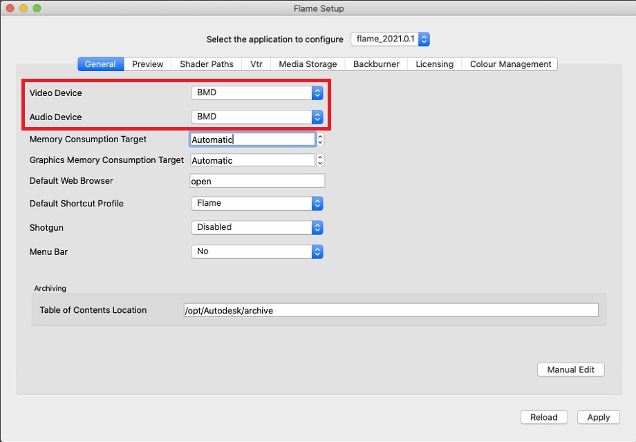Switch to the Preview tab

pyautogui.click(x=147, y=64)
